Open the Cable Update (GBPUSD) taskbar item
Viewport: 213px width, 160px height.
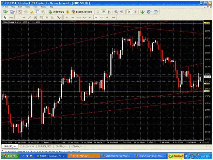coord(117,156)
